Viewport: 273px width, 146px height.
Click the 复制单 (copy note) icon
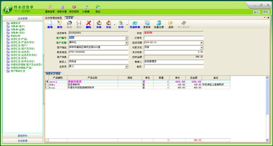[147, 25]
